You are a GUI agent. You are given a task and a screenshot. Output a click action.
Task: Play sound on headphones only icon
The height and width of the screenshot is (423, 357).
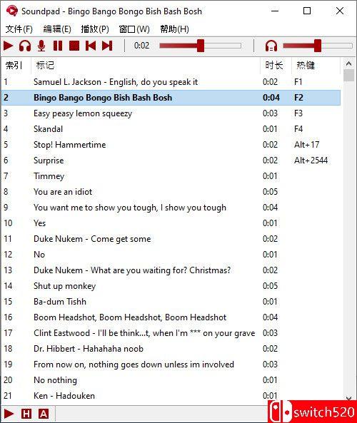coord(25,46)
